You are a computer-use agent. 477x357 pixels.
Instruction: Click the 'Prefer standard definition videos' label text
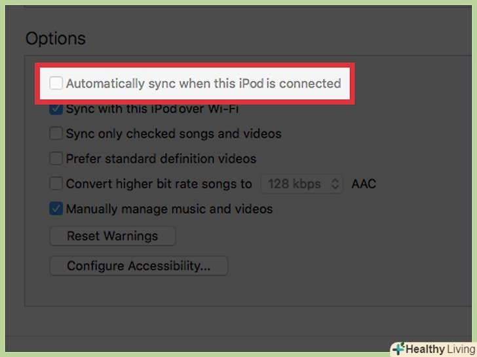pyautogui.click(x=161, y=159)
